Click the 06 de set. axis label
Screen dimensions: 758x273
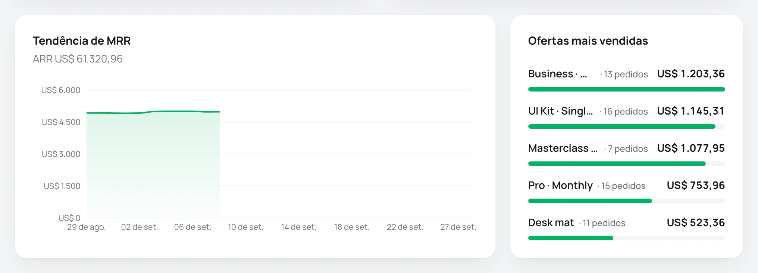(192, 227)
